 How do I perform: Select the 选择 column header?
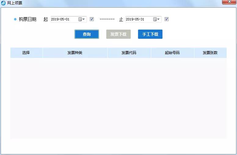[26, 53]
